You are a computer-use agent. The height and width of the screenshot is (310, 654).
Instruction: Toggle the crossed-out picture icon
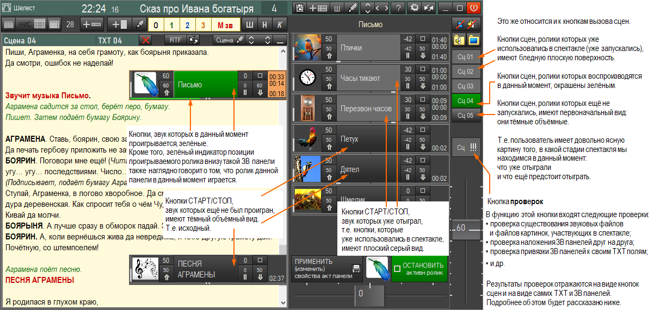tap(459, 24)
